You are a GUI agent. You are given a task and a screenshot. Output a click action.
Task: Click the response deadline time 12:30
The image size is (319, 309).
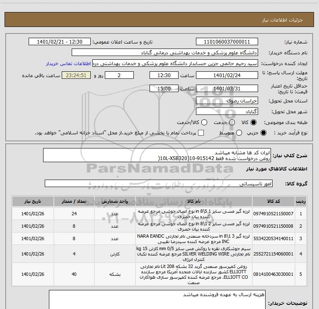(x=164, y=75)
